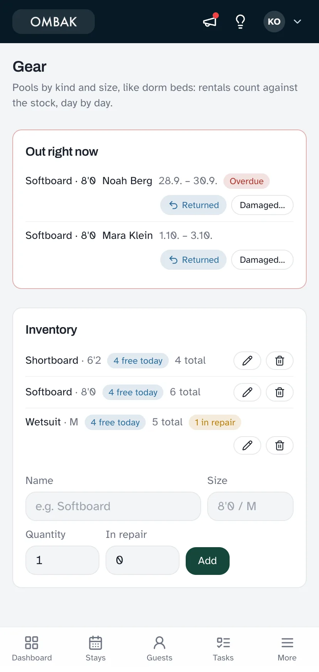This screenshot has height=672, width=319.
Task: Open the announcements megaphone icon
Action: 210,22
